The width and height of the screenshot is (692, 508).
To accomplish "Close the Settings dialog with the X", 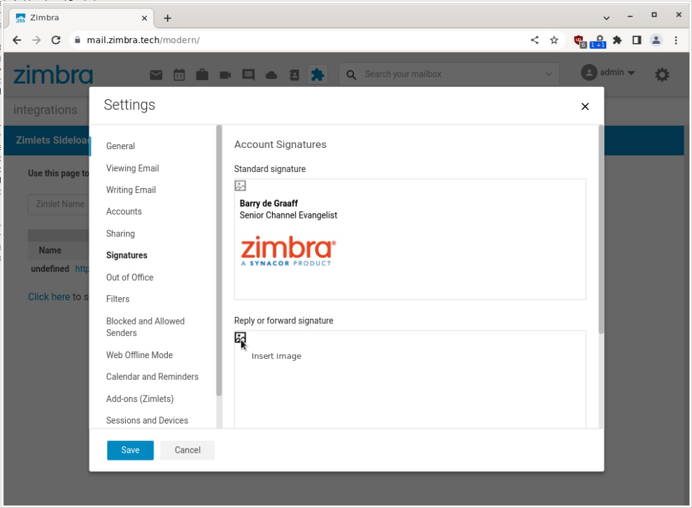I will point(585,107).
